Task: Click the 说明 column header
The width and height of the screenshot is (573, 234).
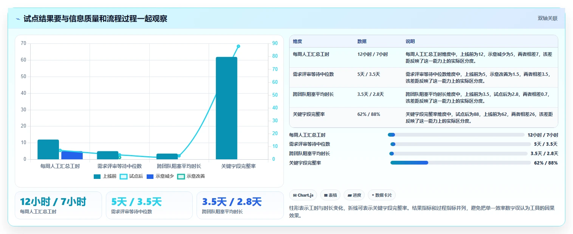Action: 410,42
